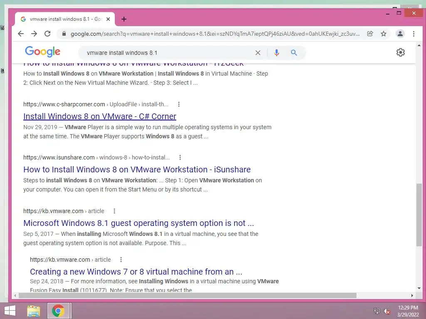The height and width of the screenshot is (319, 426).
Task: Click the muted volume tray icon
Action: [x=386, y=311]
